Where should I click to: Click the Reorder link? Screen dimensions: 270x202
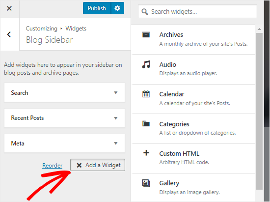pos(53,166)
